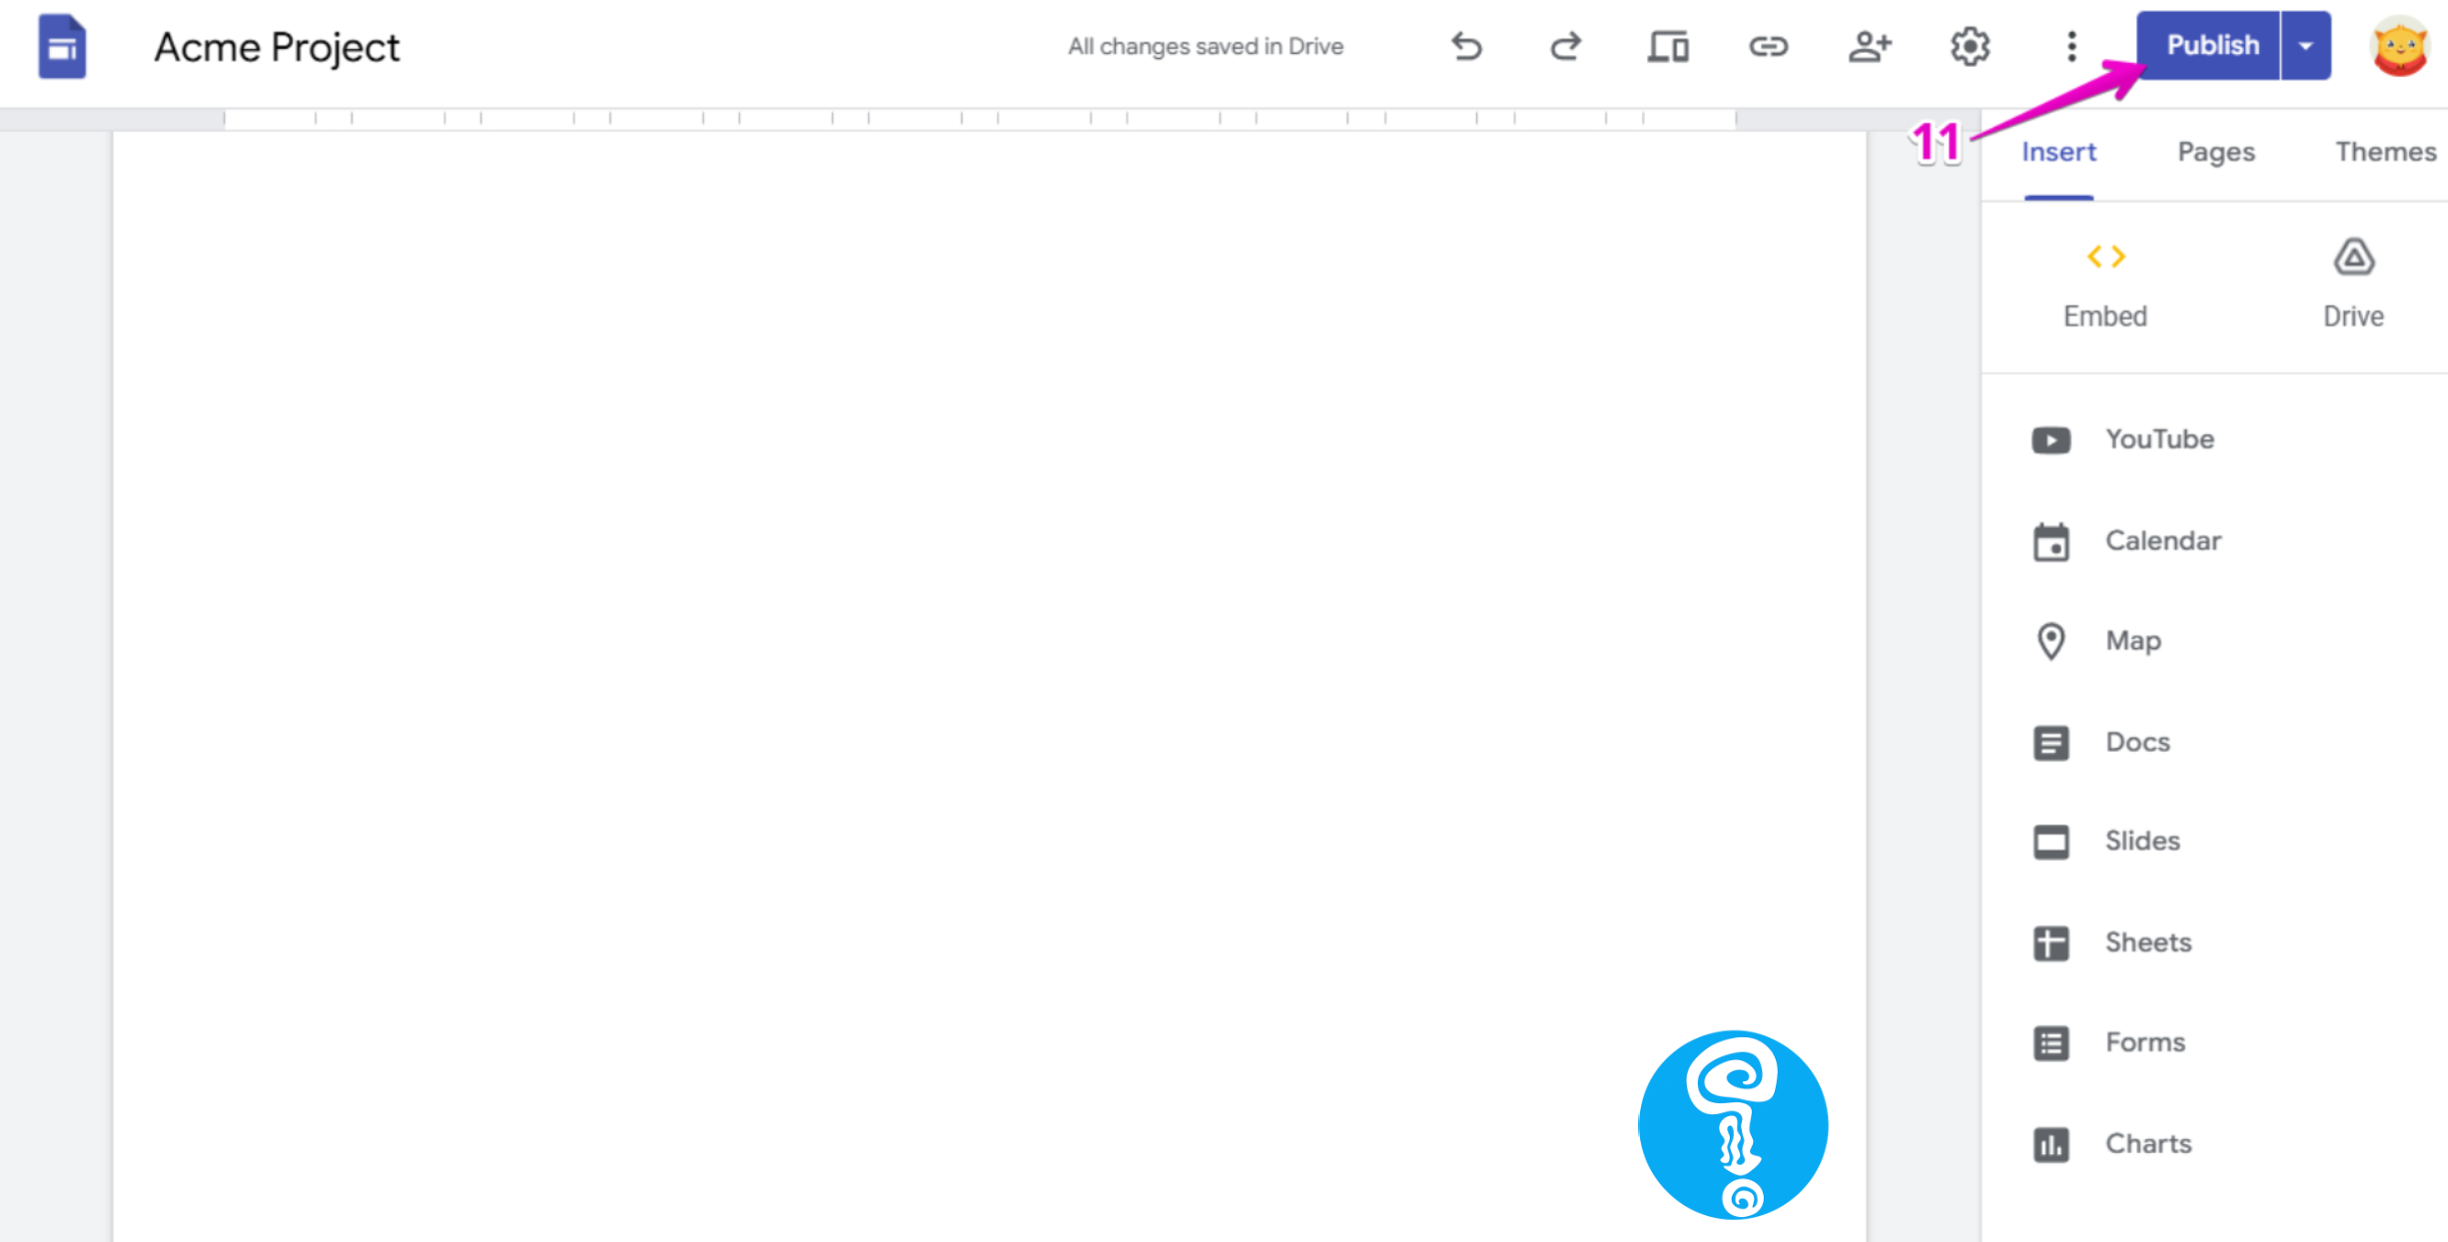Insert a YouTube video
This screenshot has width=2448, height=1242.
click(2158, 439)
